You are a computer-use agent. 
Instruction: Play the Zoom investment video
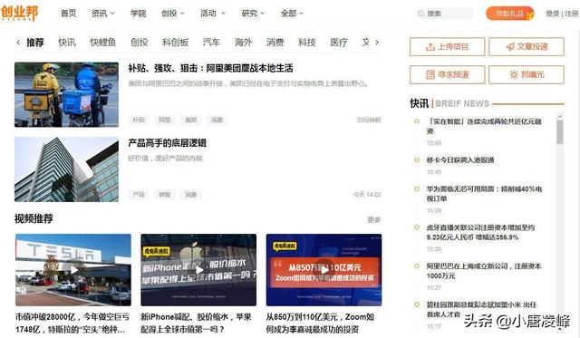pyautogui.click(x=324, y=270)
